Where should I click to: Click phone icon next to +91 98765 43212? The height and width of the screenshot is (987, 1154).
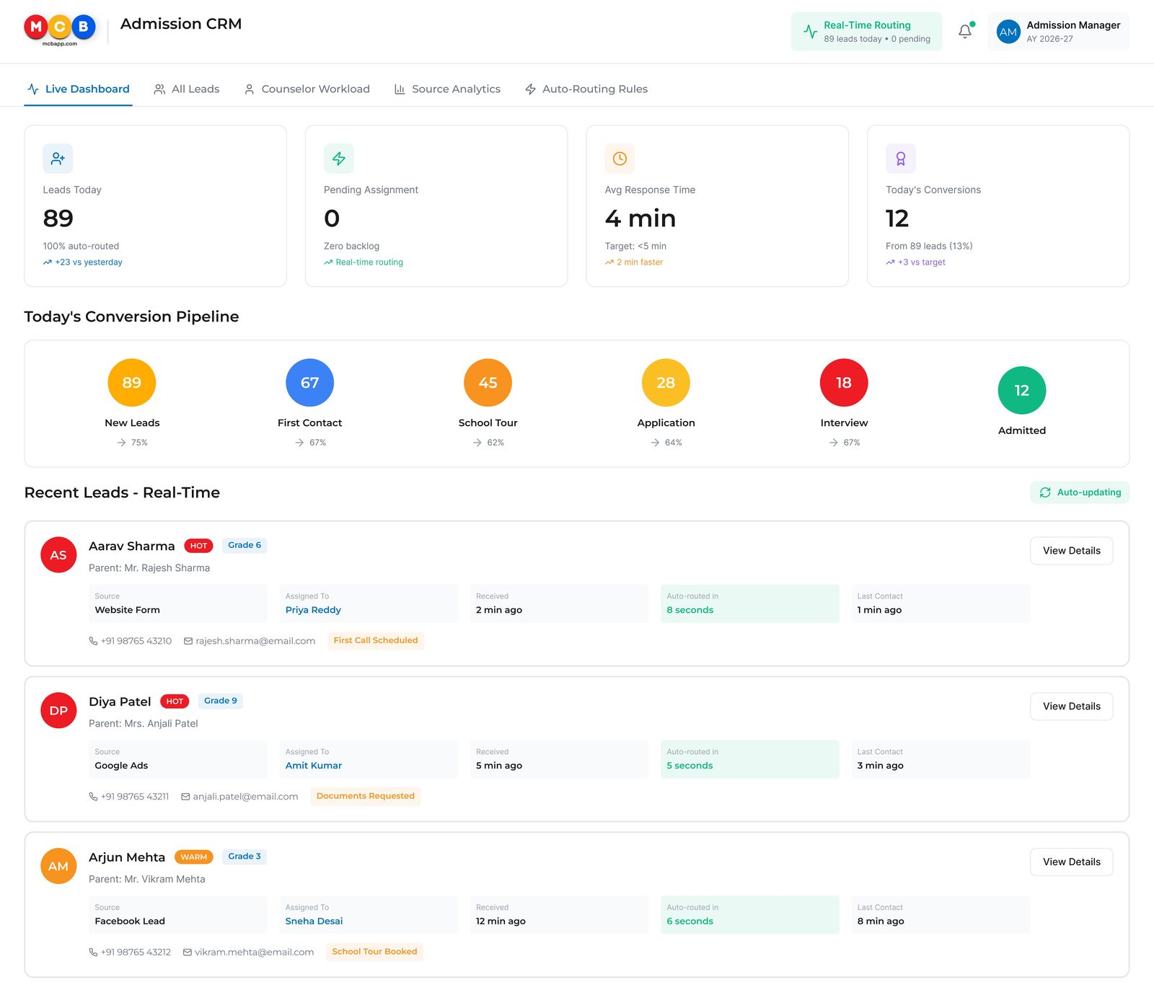coord(93,952)
